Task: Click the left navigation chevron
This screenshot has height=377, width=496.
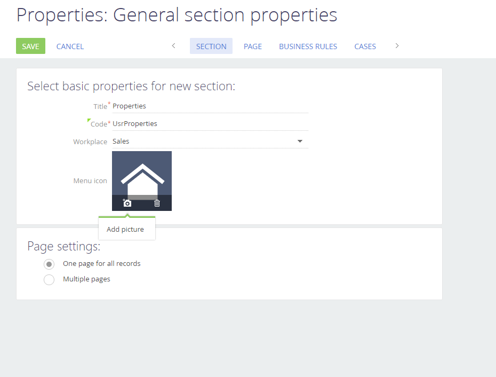Action: tap(173, 46)
